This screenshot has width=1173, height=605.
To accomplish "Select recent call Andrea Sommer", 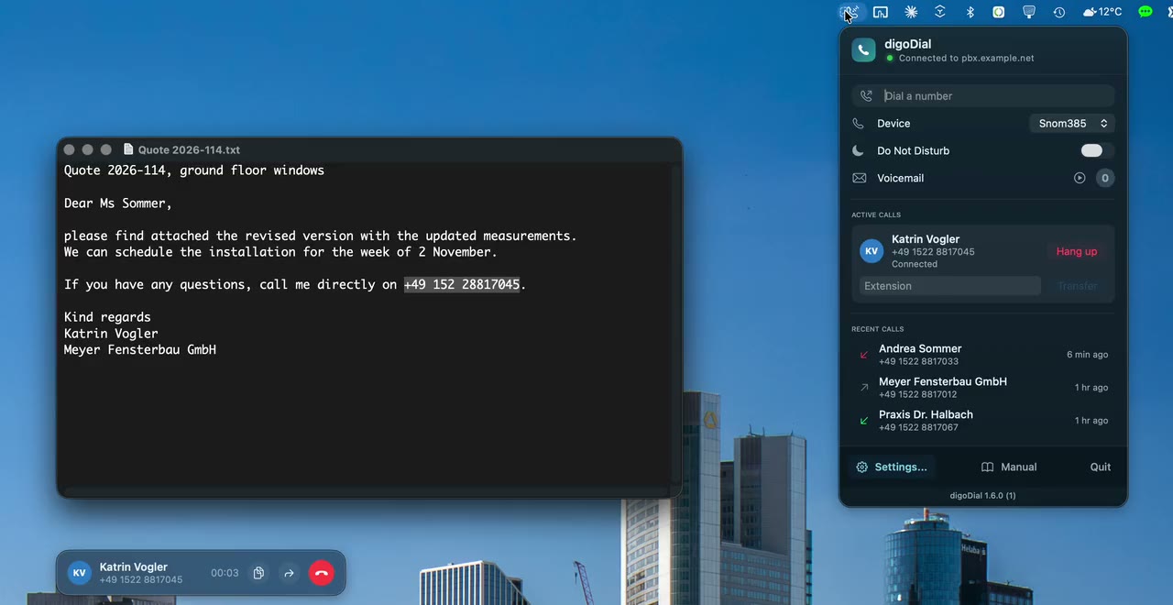I will coord(983,355).
